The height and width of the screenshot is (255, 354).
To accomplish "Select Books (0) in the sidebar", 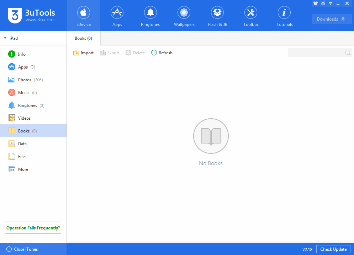I will (33, 131).
